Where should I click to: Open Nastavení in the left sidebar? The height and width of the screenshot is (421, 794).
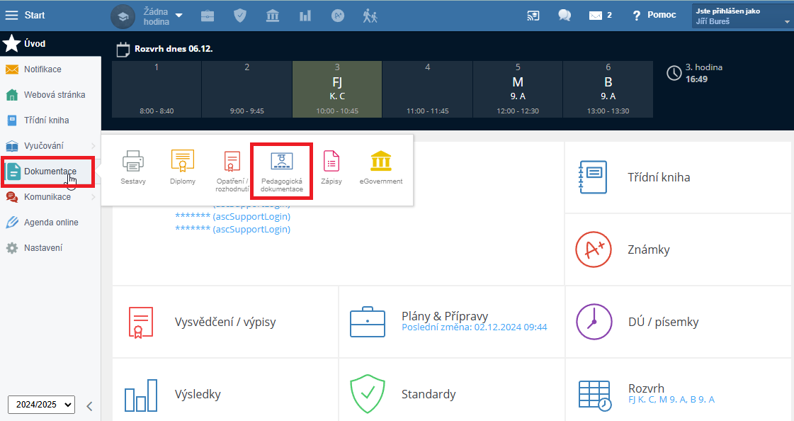42,248
